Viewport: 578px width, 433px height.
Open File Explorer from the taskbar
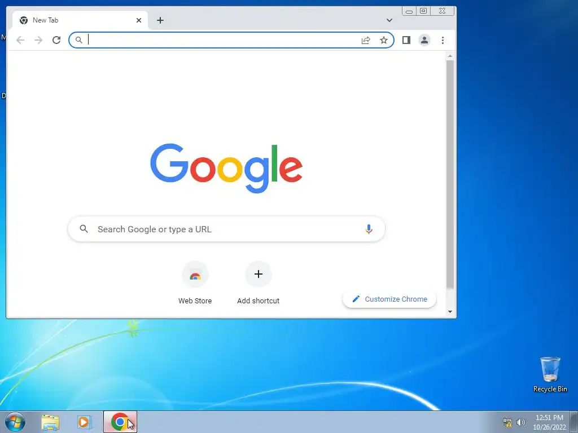pyautogui.click(x=50, y=422)
